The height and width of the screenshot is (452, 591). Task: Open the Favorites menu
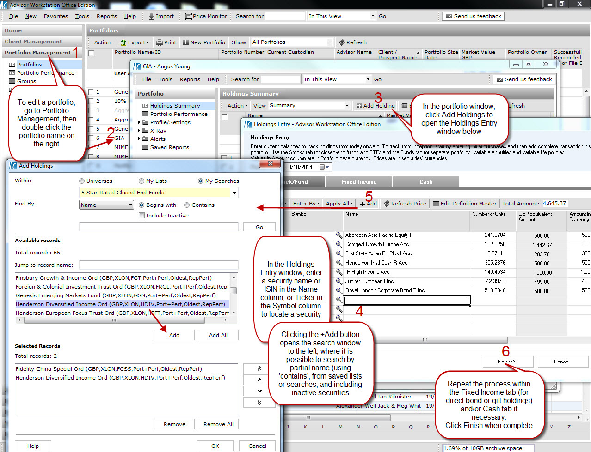coord(55,16)
